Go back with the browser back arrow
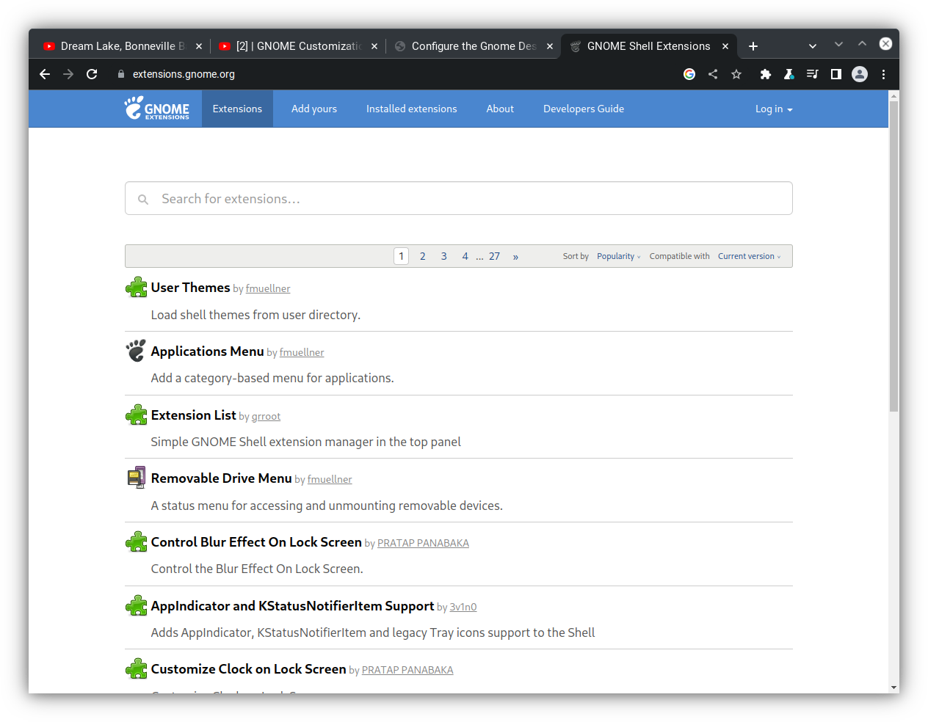Viewport: 928px width, 722px height. tap(45, 74)
